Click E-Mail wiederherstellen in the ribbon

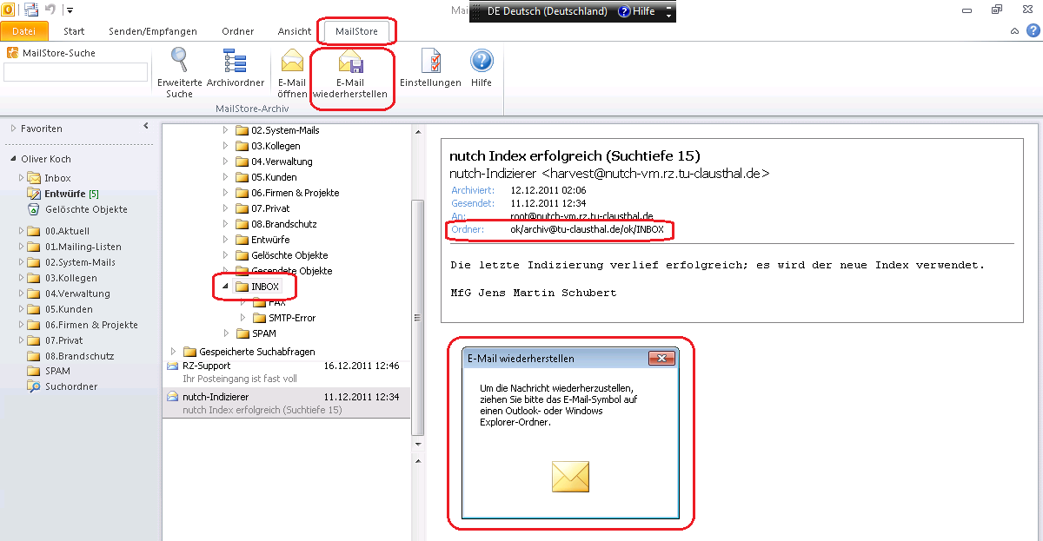[x=350, y=73]
